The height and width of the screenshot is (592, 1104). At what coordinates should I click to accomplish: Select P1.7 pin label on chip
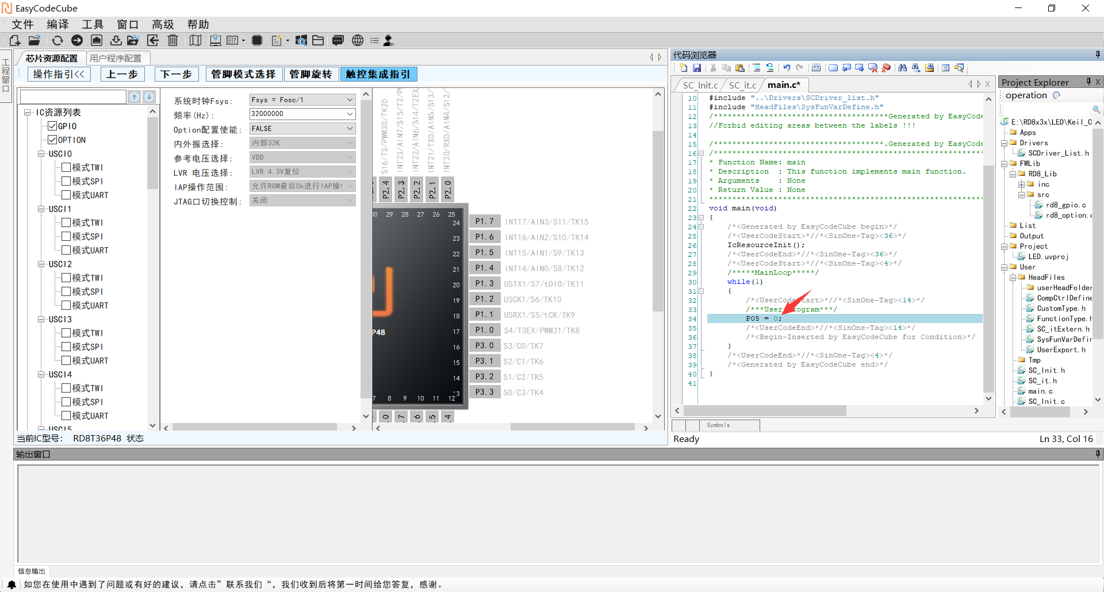(485, 221)
